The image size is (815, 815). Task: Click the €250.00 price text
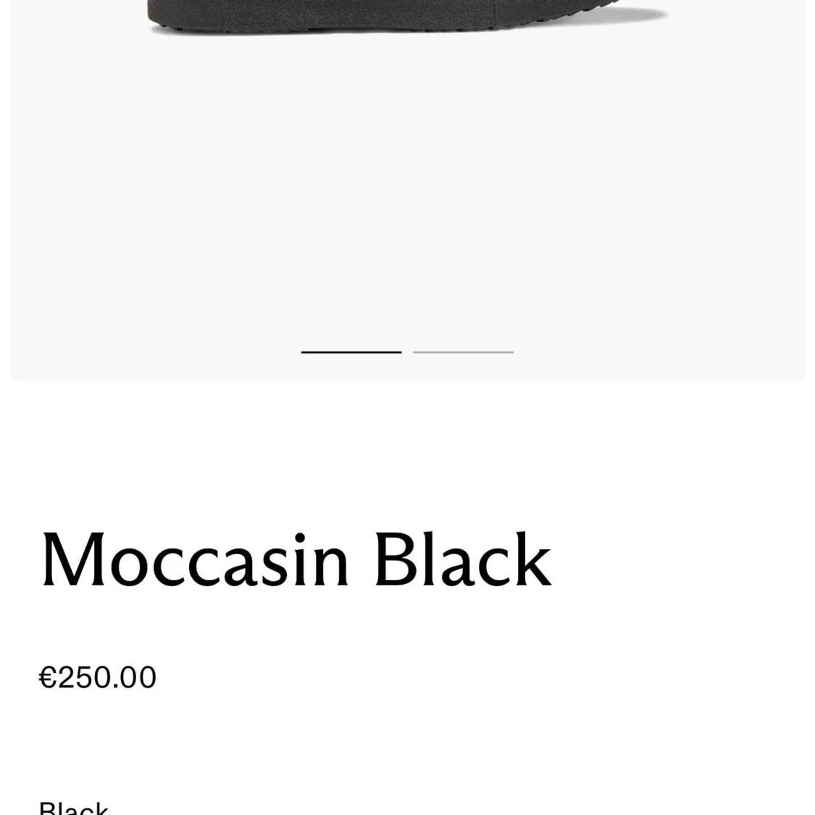98,677
